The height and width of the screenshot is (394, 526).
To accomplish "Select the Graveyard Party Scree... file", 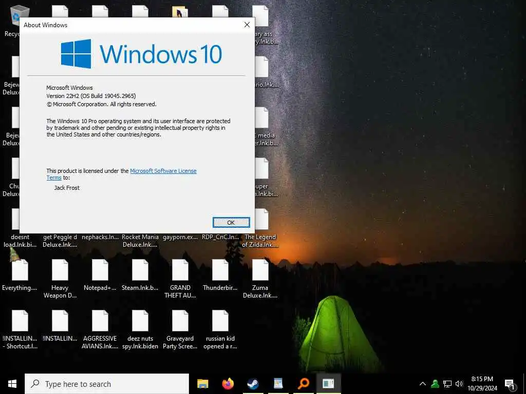I will point(180,330).
